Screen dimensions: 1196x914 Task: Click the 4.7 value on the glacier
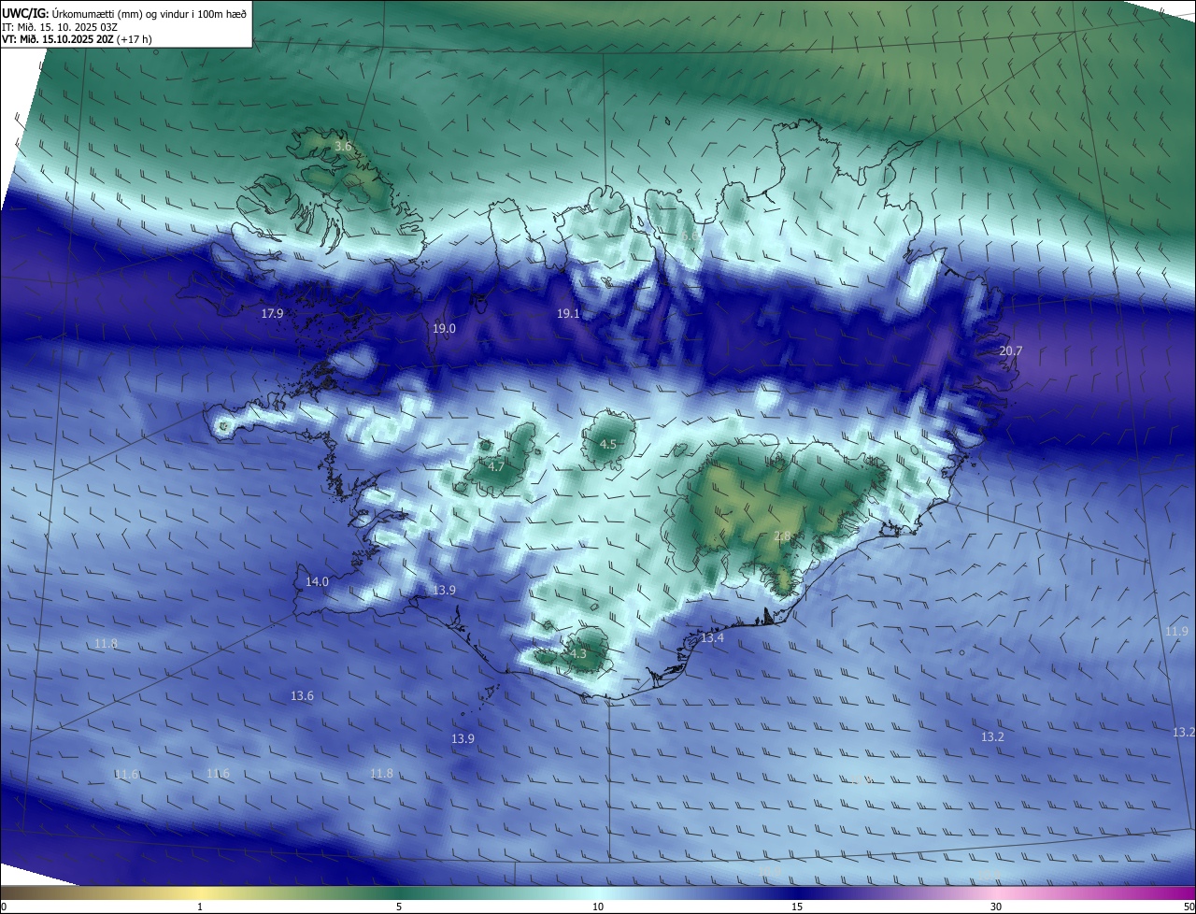click(x=496, y=466)
